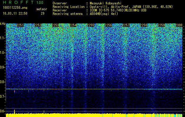Screen dimensions: 185x117
Task: Click the 0.8 frequency axis label
Action: pos(2,82)
